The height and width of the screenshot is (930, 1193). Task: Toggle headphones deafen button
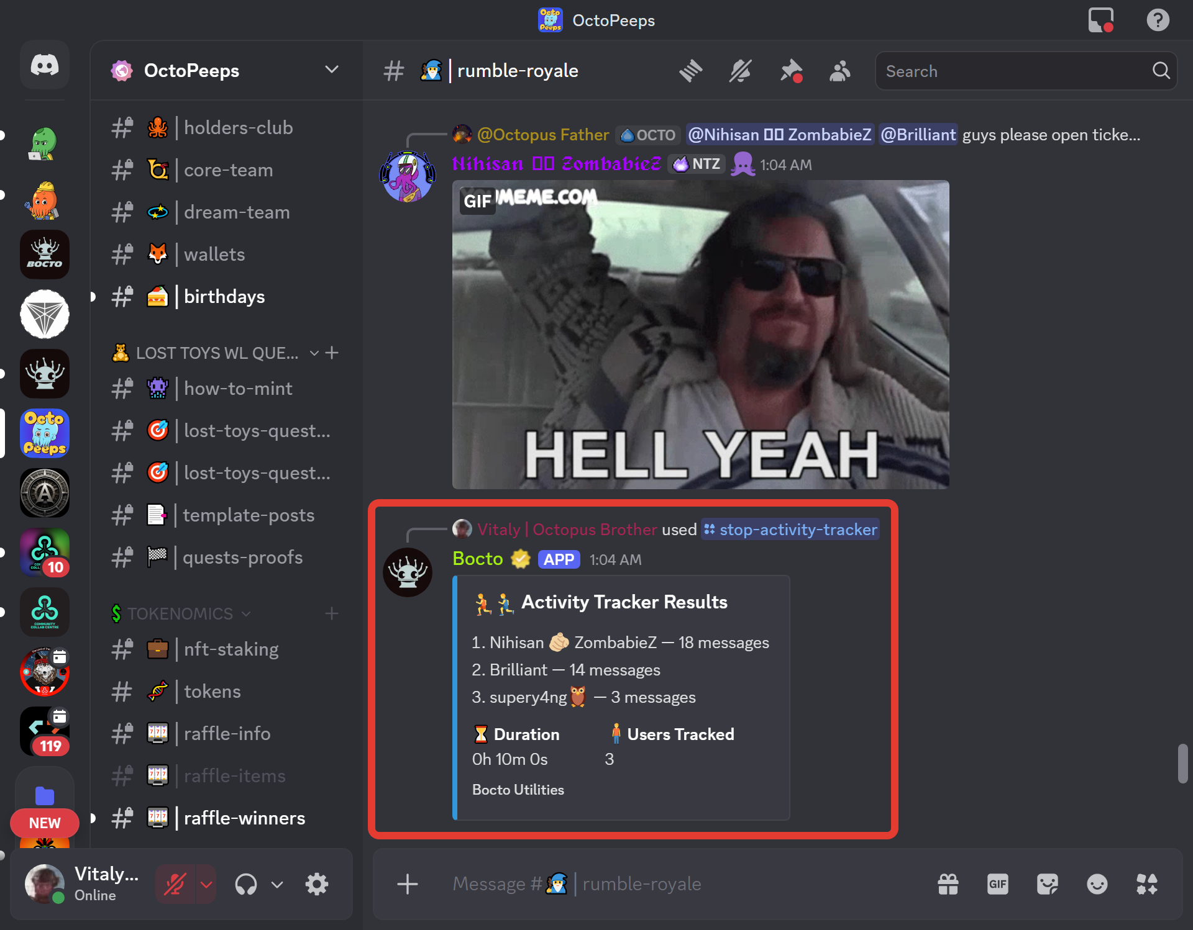coord(246,884)
